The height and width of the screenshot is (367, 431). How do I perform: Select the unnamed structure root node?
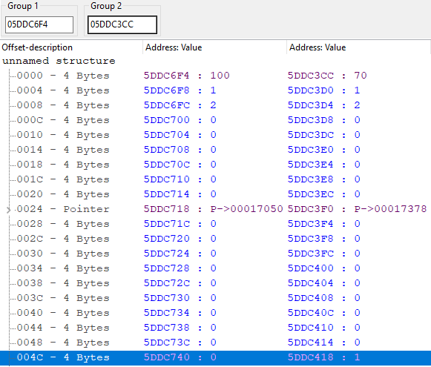click(x=59, y=61)
